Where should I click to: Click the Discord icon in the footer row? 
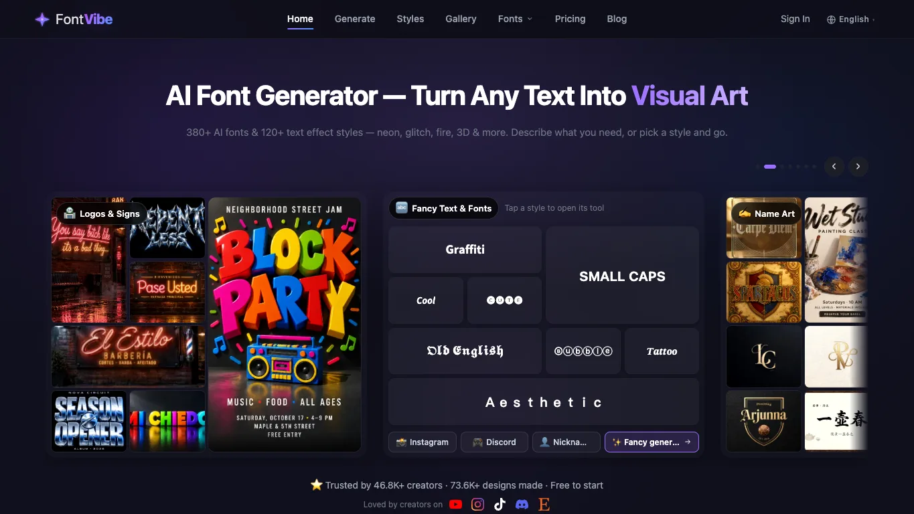(x=522, y=505)
